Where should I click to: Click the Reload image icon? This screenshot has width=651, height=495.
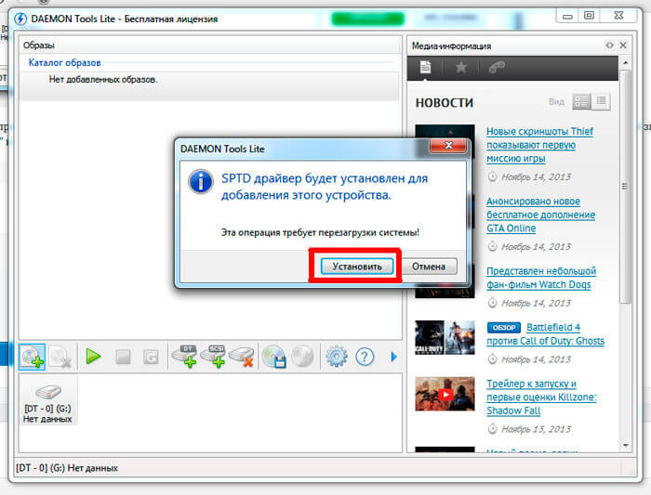(x=151, y=357)
